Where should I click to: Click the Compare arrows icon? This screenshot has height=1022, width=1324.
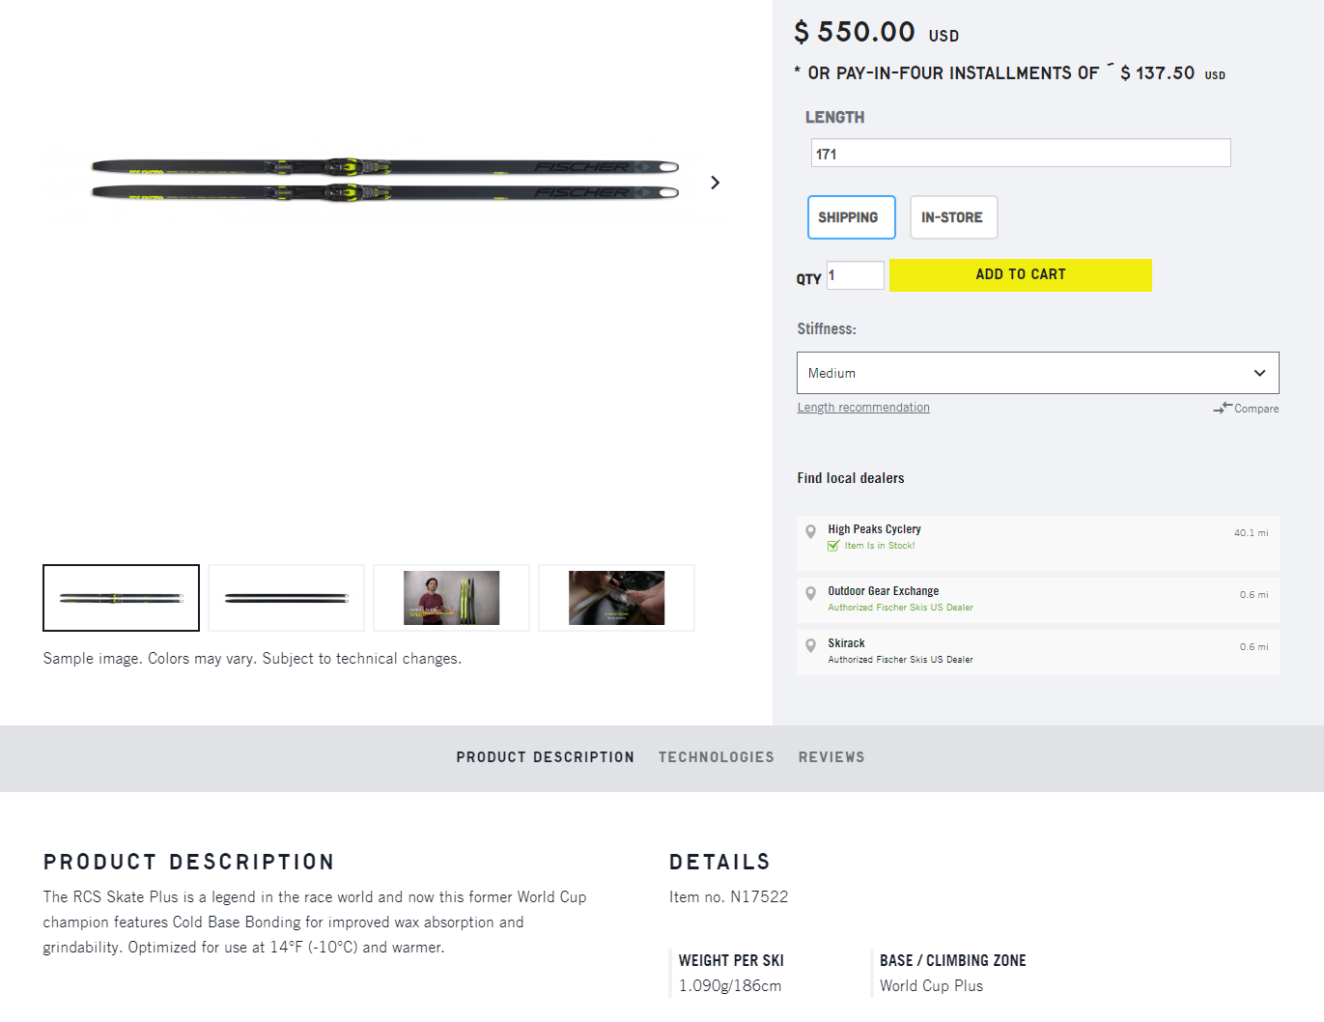click(1223, 408)
